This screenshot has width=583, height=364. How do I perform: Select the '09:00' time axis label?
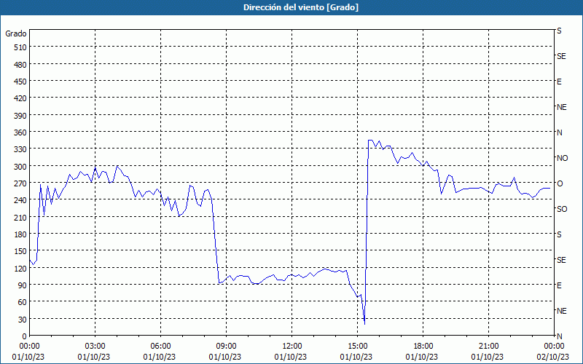(226, 347)
